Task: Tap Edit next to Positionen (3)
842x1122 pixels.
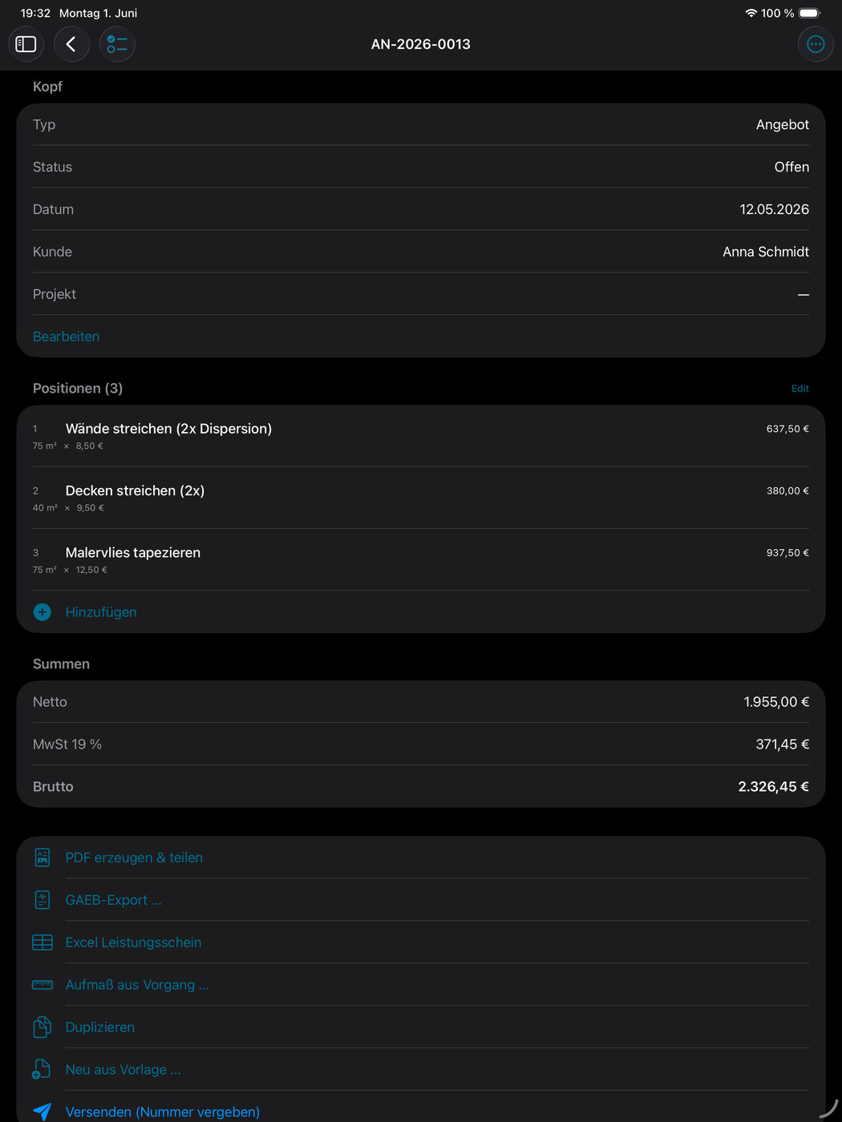Action: (x=799, y=389)
